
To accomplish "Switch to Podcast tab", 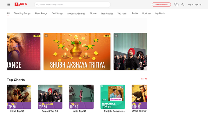I will tap(146, 13).
